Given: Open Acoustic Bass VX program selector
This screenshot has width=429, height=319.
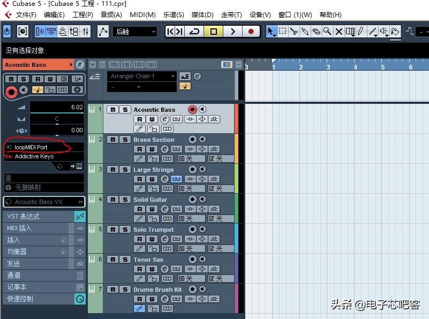Looking at the screenshot, I should pos(44,202).
